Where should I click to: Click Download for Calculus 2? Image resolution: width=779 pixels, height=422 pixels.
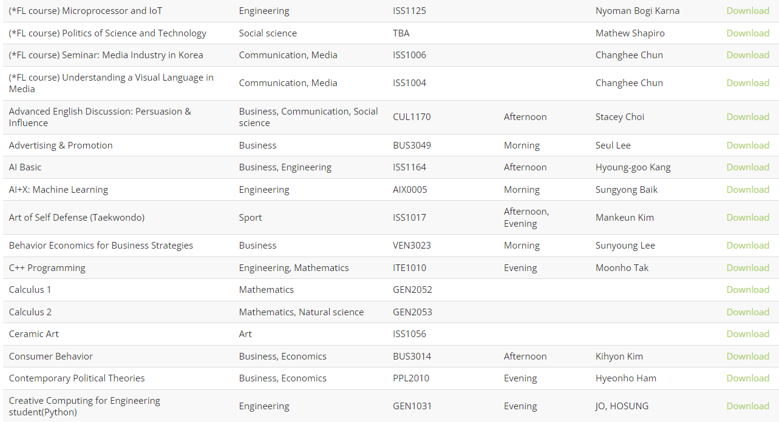tap(747, 312)
